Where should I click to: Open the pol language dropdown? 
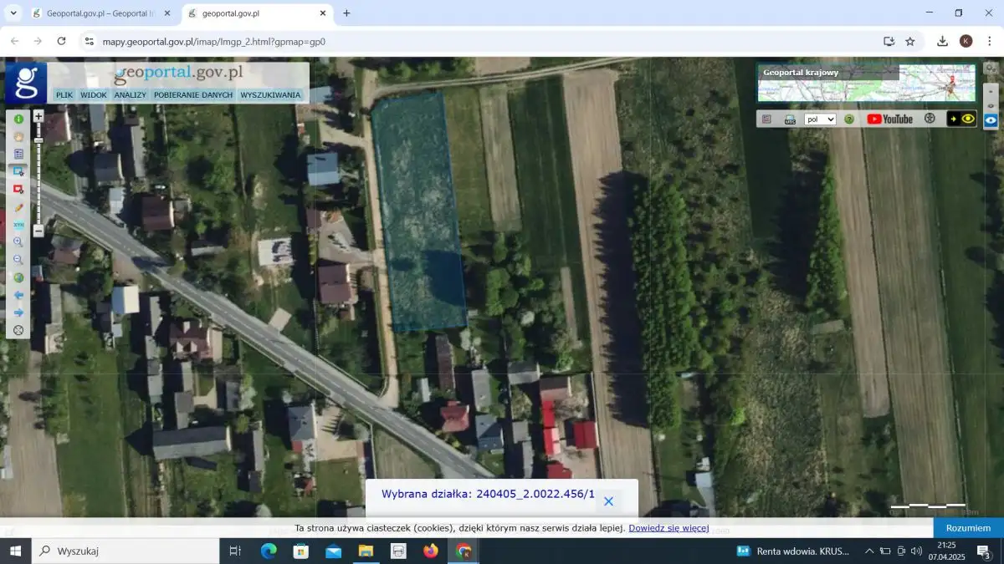click(820, 119)
